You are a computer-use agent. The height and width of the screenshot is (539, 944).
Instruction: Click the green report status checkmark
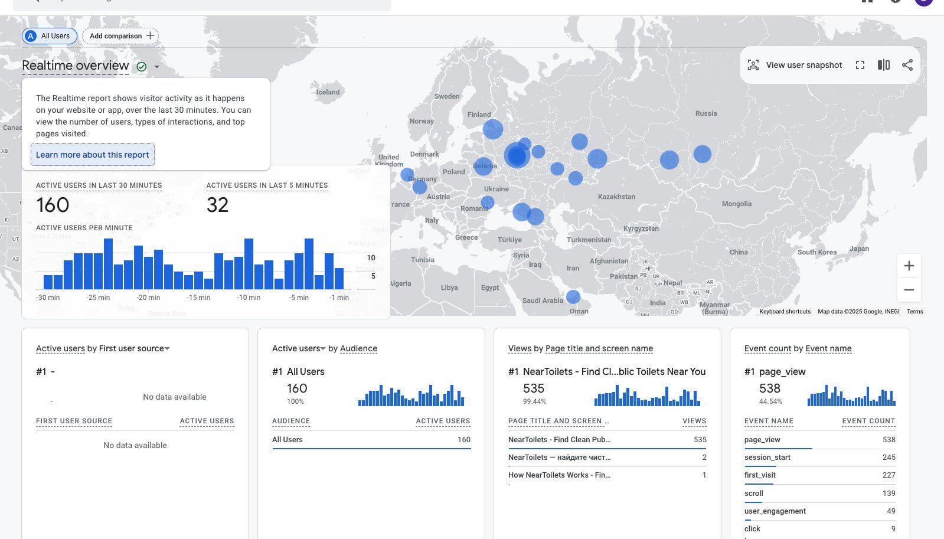(x=142, y=67)
